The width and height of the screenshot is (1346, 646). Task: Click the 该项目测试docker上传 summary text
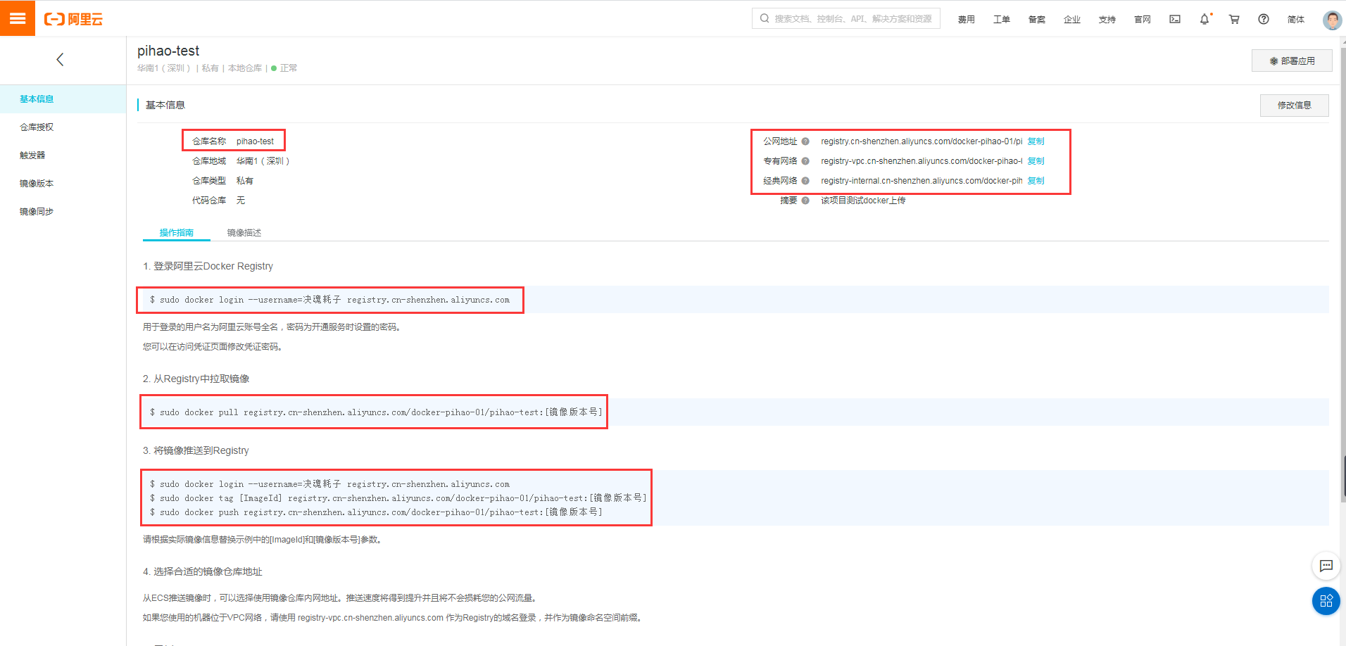pos(863,201)
